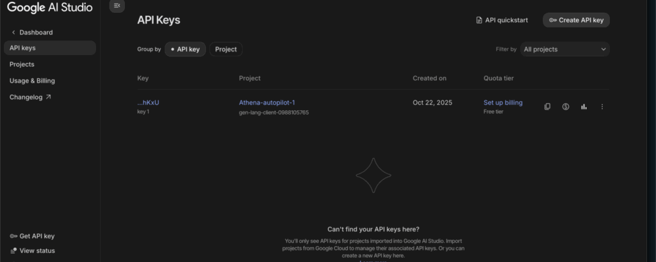Click the Google AI Studio logo

click(x=50, y=8)
